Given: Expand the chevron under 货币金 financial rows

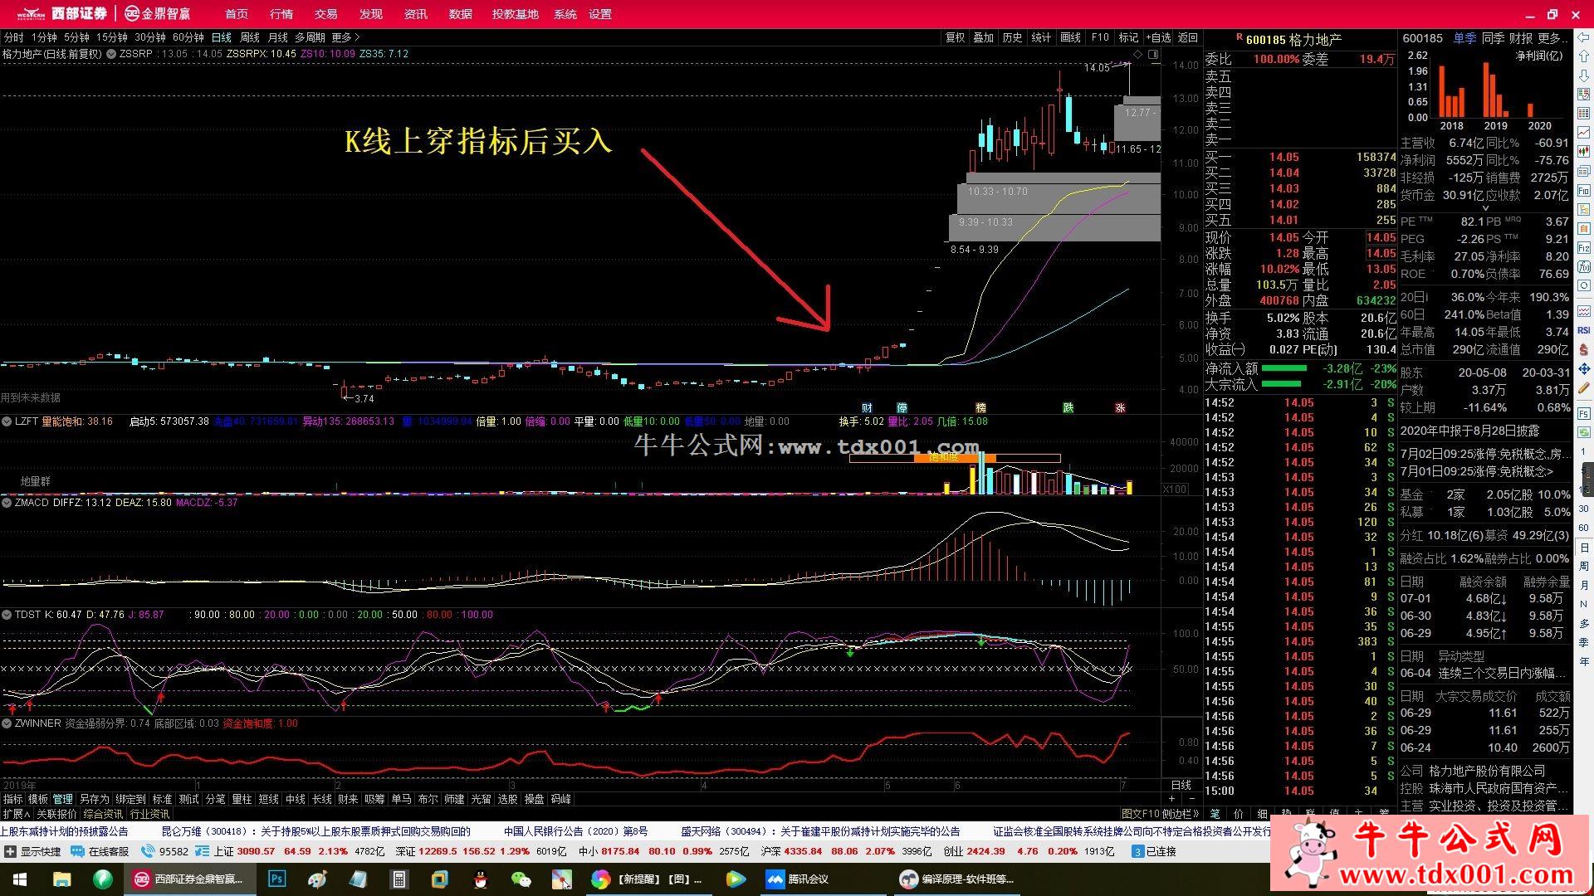Looking at the screenshot, I should 1485,208.
